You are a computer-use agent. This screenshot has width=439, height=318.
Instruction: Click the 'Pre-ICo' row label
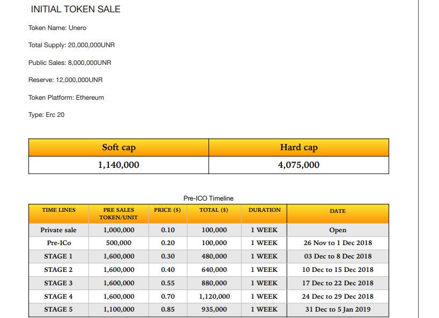click(x=59, y=243)
